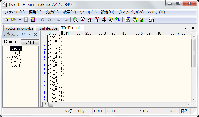Click the jump forward history icon
Screen dimensions: 199x117
pos(66,20)
